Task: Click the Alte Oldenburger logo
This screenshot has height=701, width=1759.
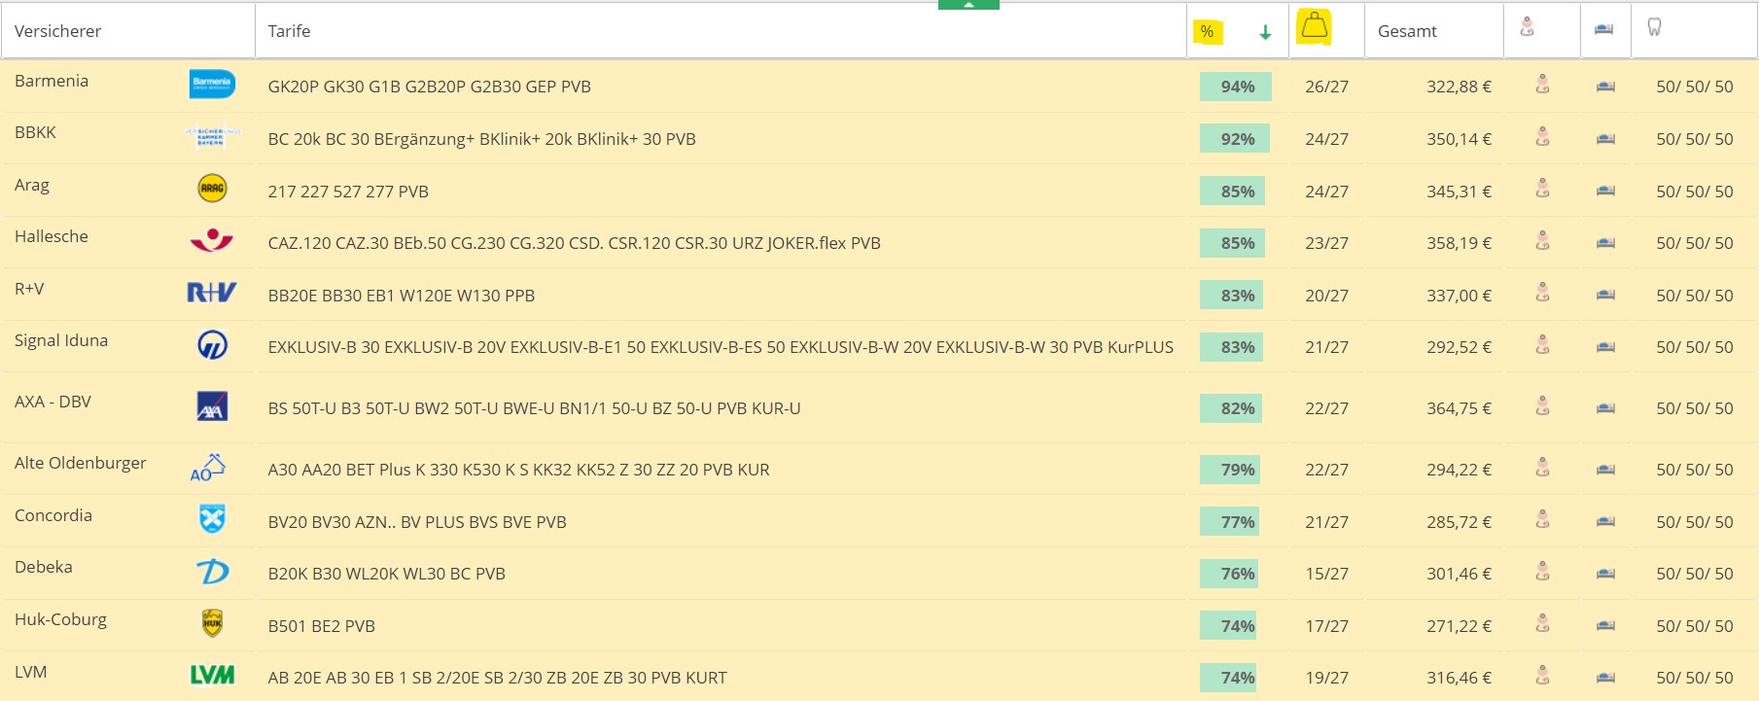Action: (x=208, y=467)
